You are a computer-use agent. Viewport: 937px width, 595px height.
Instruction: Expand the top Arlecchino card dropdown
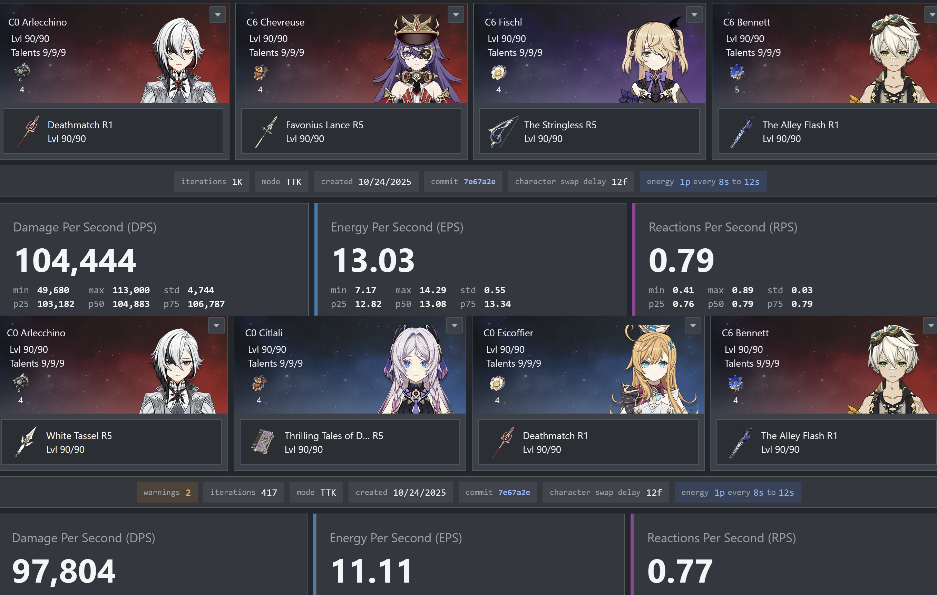[217, 15]
